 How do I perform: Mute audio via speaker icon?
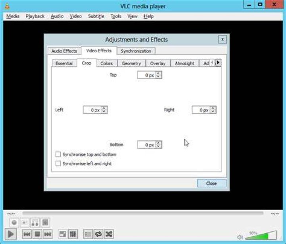(x=240, y=237)
